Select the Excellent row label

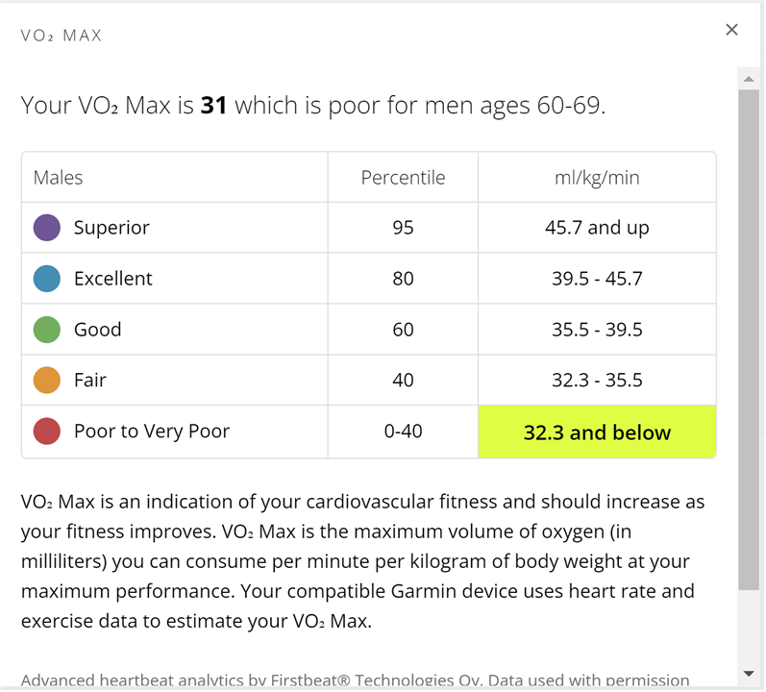pos(112,279)
